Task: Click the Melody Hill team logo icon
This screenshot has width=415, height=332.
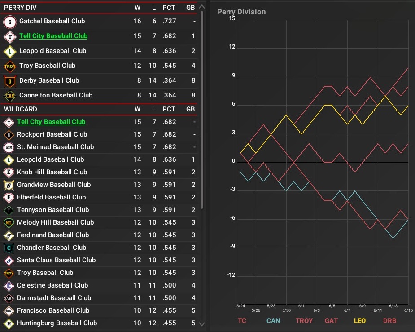Action: pyautogui.click(x=9, y=222)
